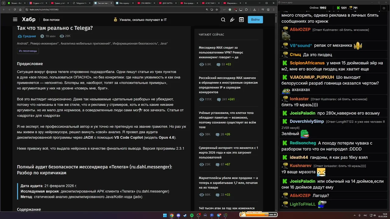Open browser downloads icon
The image size is (390, 219).
[254, 9]
